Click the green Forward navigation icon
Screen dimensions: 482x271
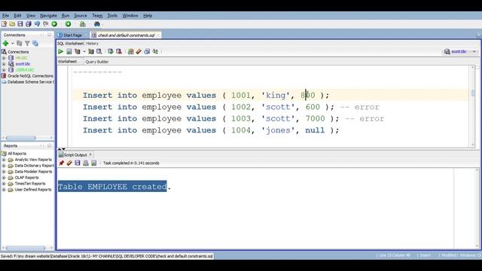68,24
